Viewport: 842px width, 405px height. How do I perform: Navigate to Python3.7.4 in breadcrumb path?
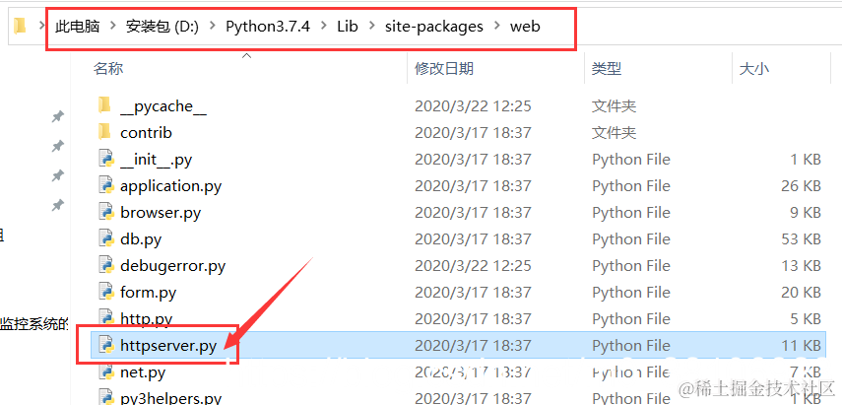click(x=268, y=26)
